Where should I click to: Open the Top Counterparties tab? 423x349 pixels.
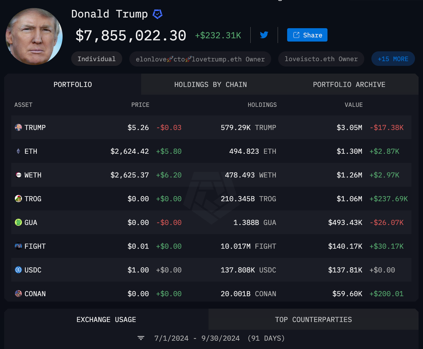point(314,320)
